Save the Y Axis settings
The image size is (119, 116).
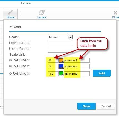pos(86,106)
